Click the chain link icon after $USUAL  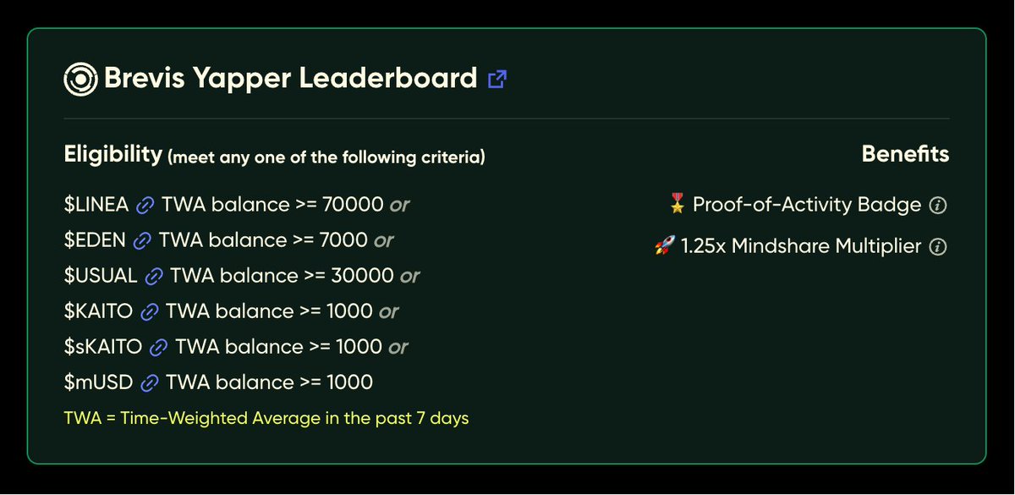(x=153, y=276)
